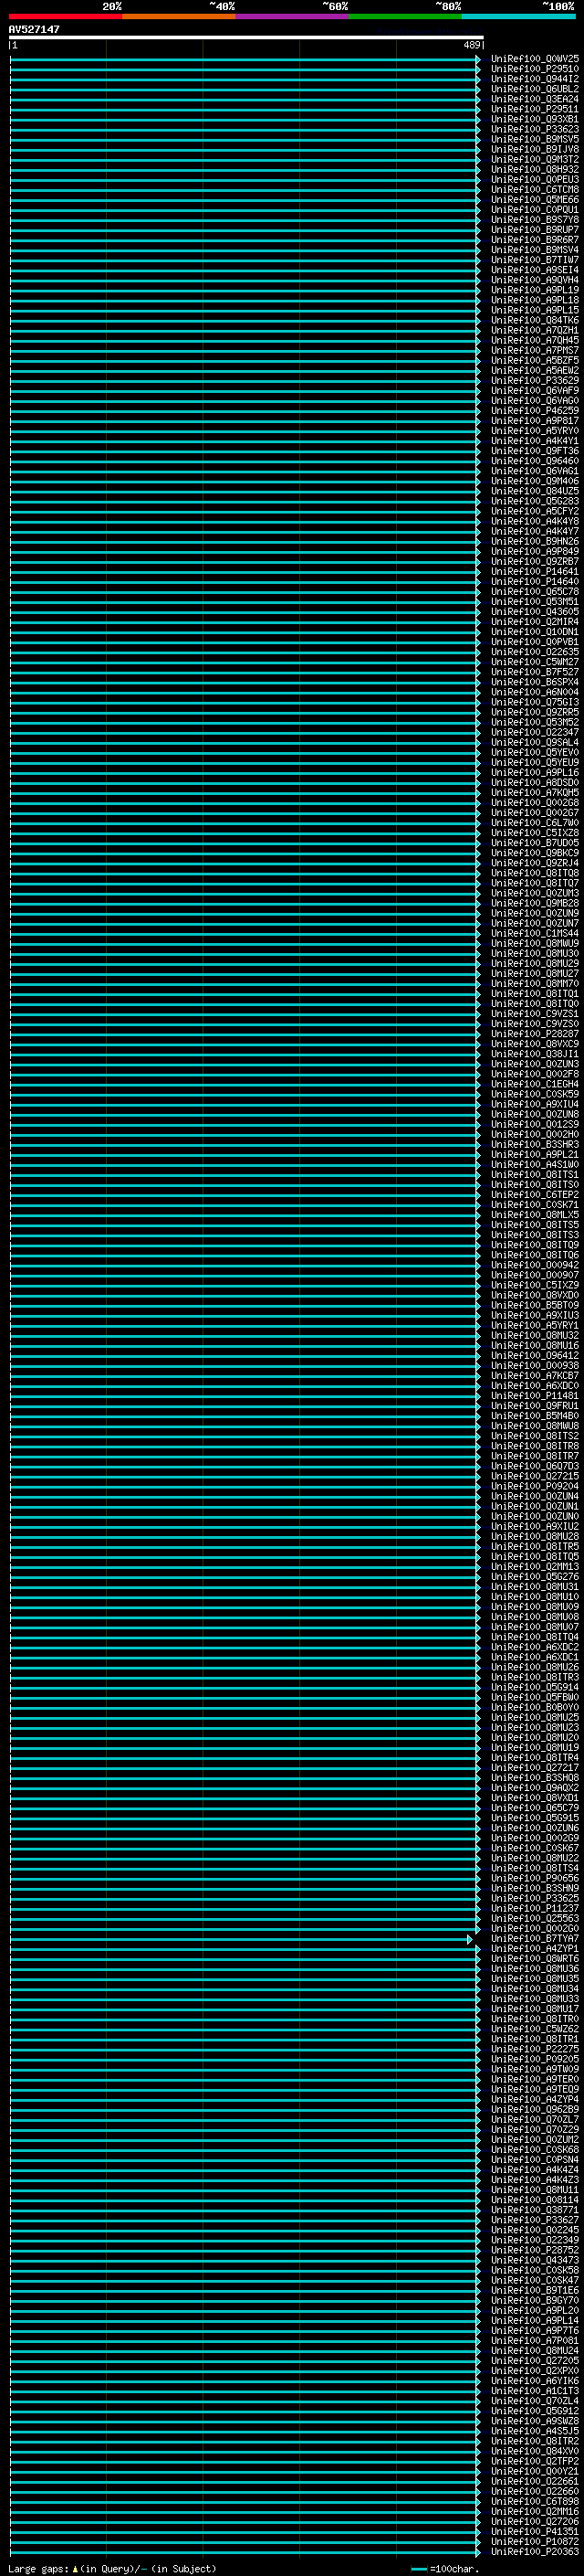Click the purple ~60% identity legend segment

click(293, 16)
